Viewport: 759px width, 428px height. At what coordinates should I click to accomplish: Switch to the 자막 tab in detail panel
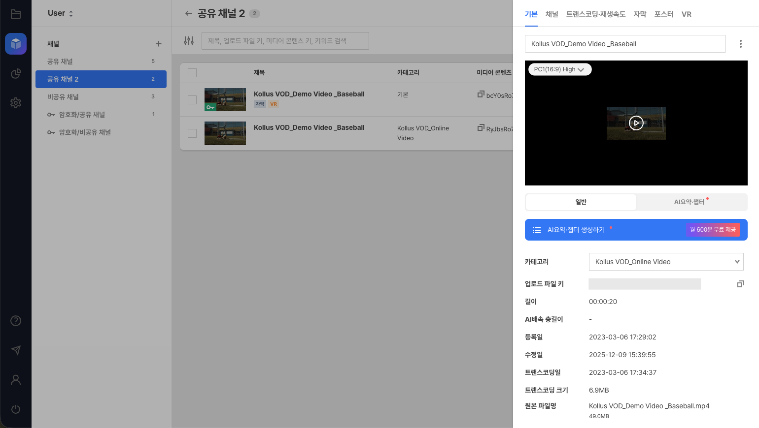pos(639,14)
